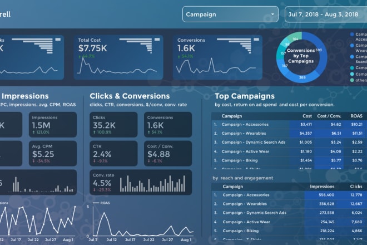
Task: Click the 'by reach and engagement' subtitle
Action: (x=242, y=178)
